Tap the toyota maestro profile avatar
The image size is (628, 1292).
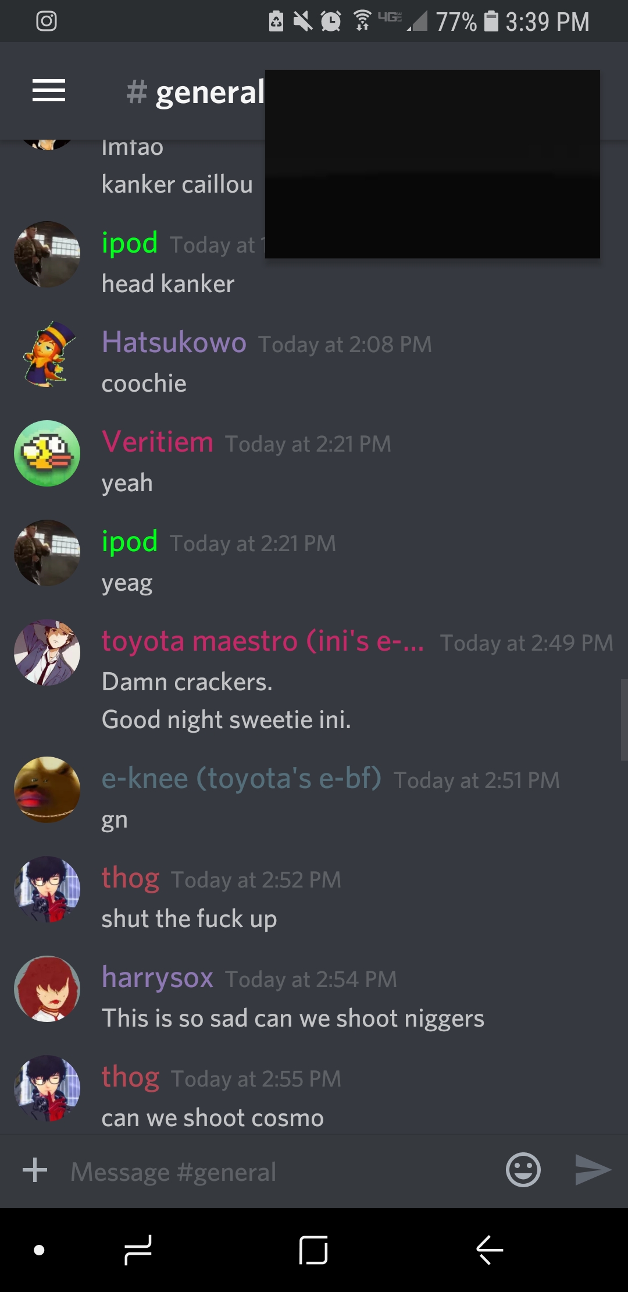47,652
